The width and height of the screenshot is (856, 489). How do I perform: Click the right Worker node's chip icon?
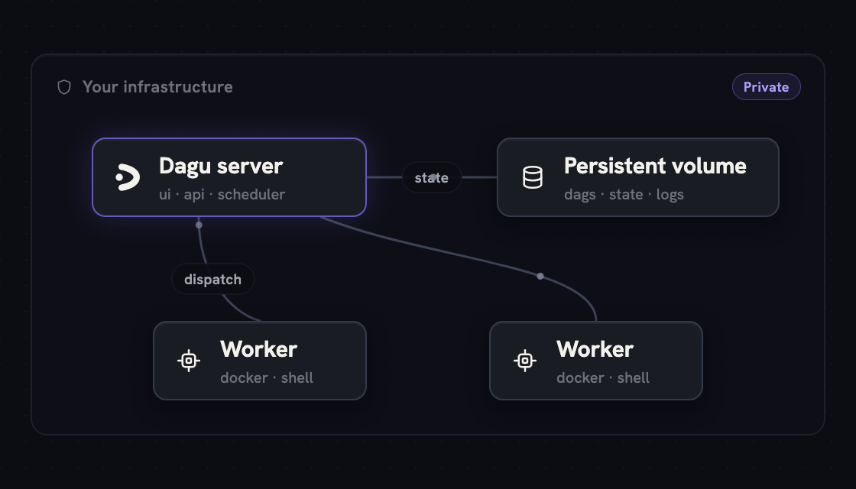pos(525,361)
